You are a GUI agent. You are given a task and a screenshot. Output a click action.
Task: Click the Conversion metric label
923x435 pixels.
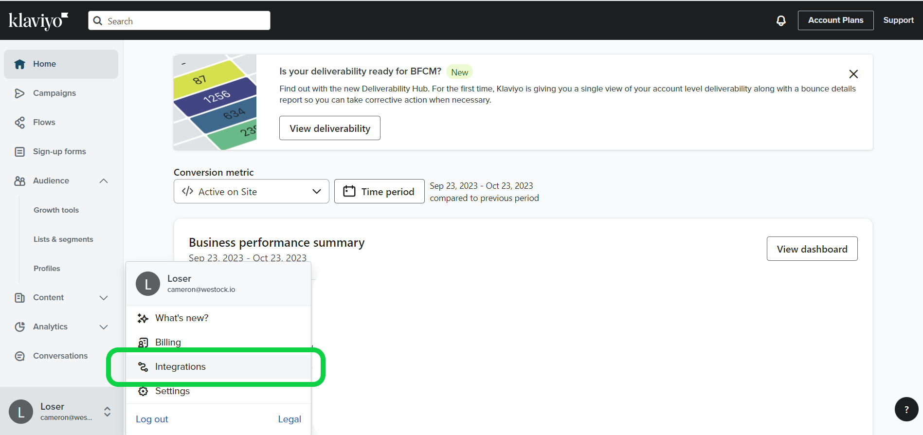click(x=214, y=172)
